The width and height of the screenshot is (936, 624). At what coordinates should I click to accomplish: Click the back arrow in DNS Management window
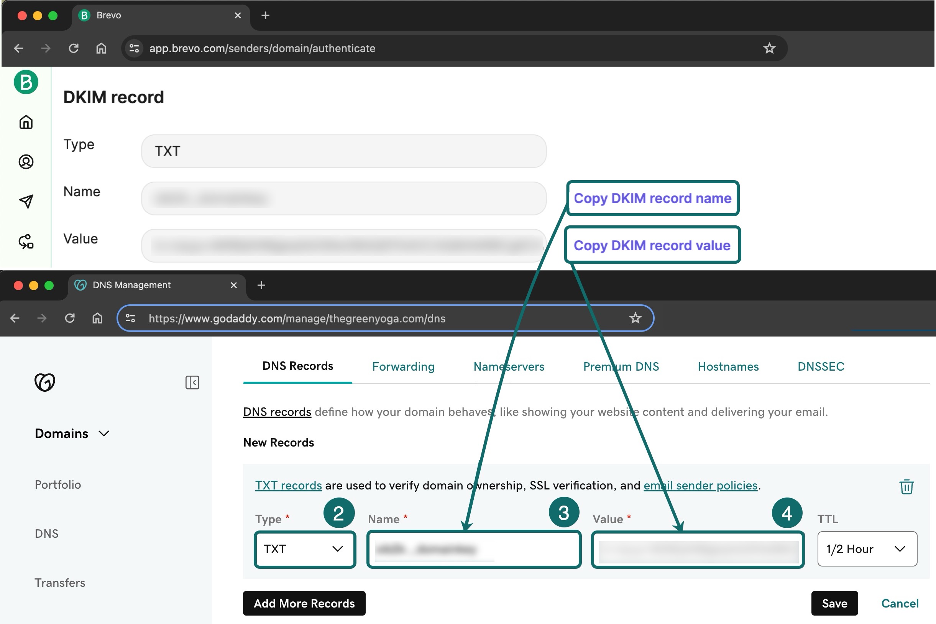(x=15, y=318)
